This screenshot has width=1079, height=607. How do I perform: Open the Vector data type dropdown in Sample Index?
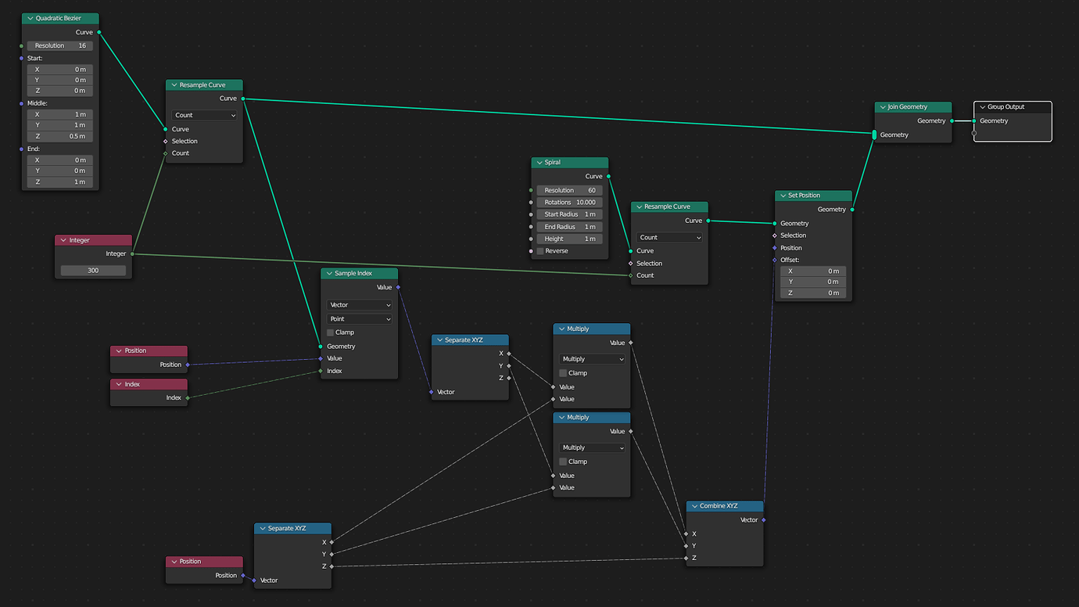tap(360, 305)
